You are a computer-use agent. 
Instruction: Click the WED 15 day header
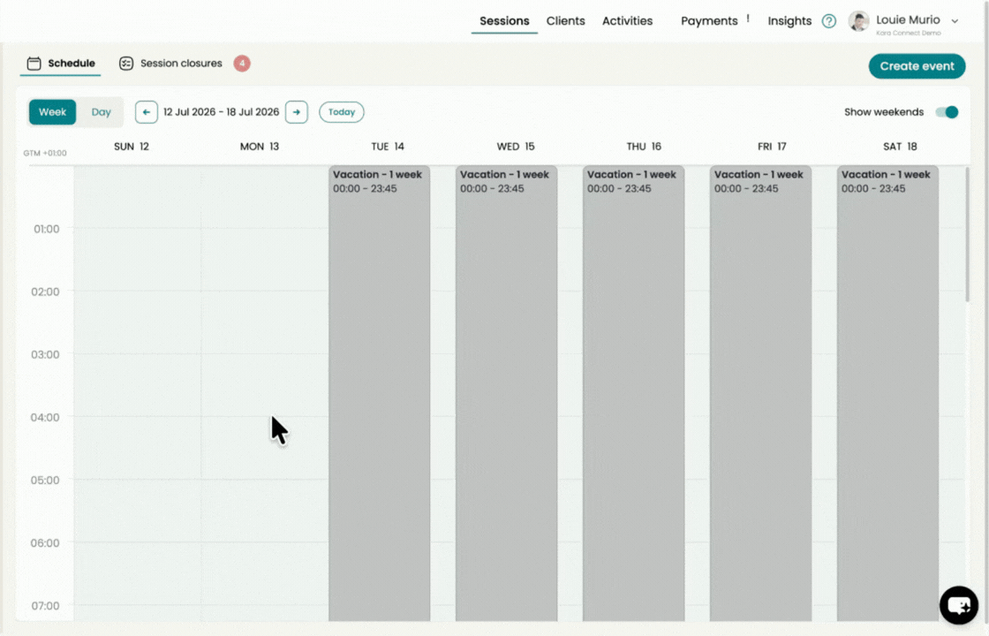516,147
